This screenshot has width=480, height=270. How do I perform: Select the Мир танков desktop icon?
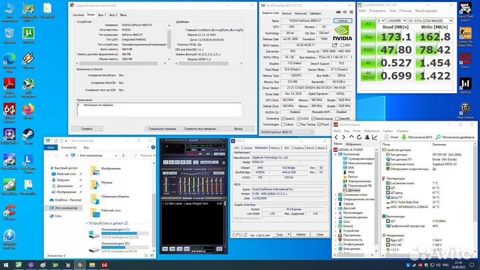coord(465,111)
